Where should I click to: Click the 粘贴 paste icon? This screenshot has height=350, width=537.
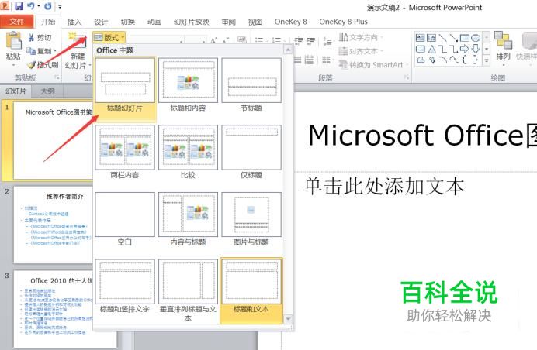(14, 41)
